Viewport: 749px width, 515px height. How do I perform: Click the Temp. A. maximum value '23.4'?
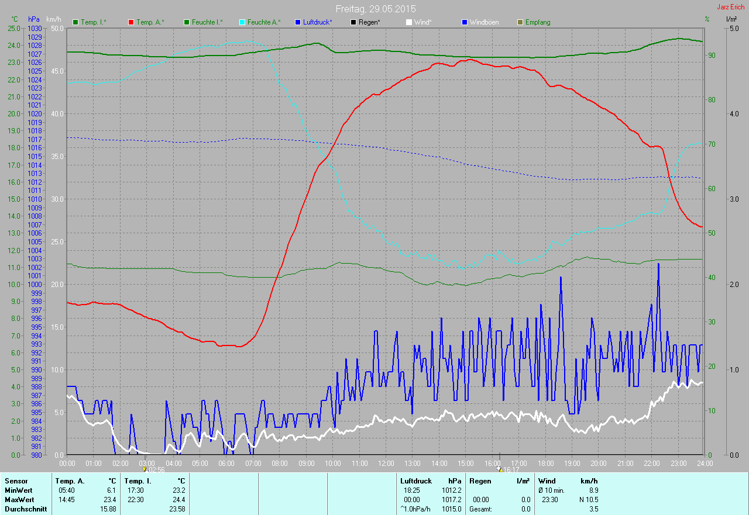[x=109, y=500]
